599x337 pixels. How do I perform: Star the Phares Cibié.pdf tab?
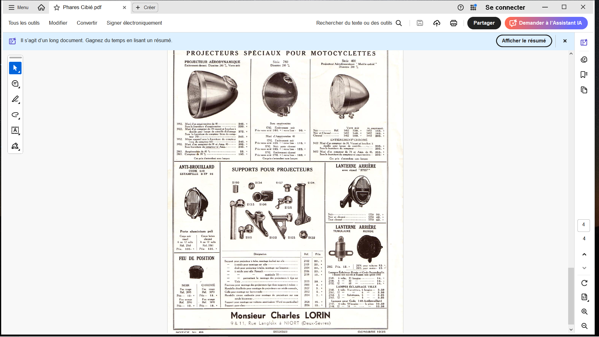[x=56, y=7]
